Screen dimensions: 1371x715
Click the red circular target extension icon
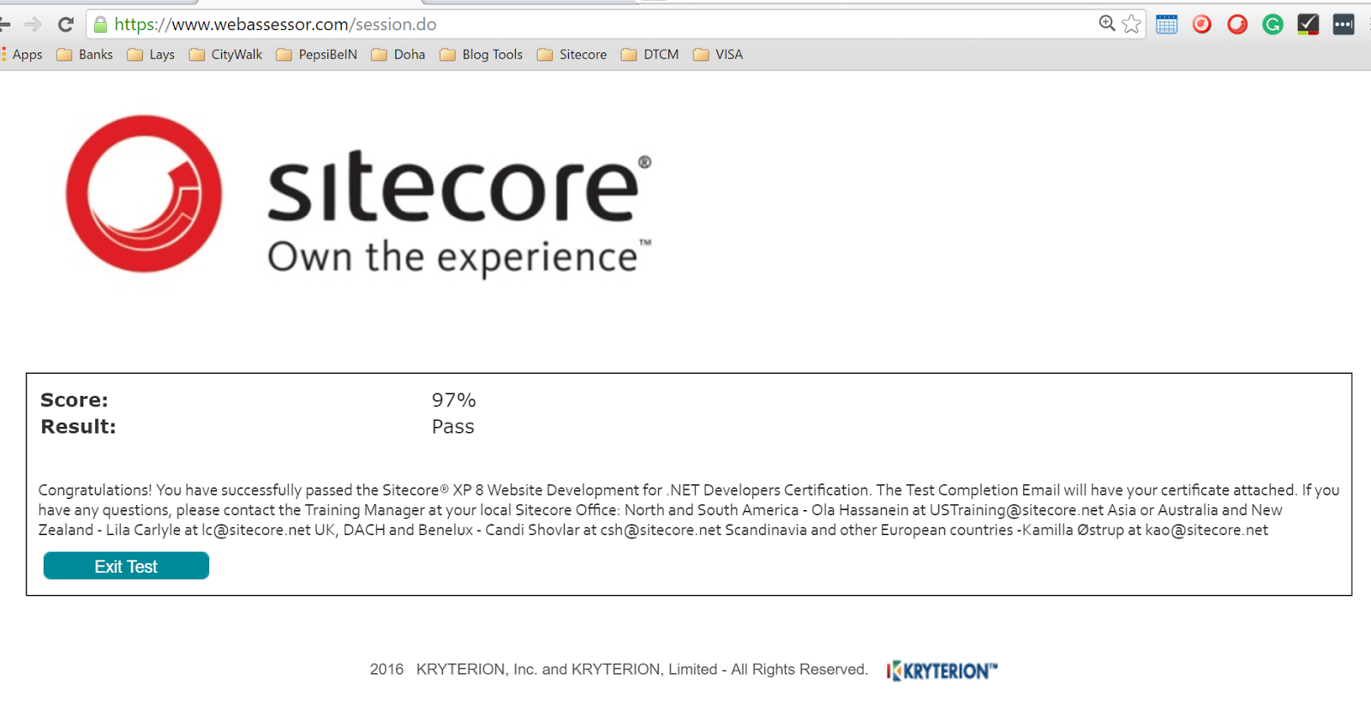[1202, 24]
